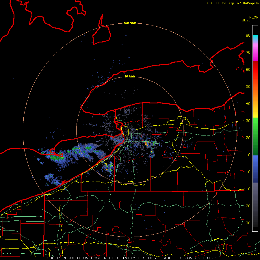Click the 20 dBZ scale value
Screen dimensions: 260x260
pyautogui.click(x=248, y=138)
